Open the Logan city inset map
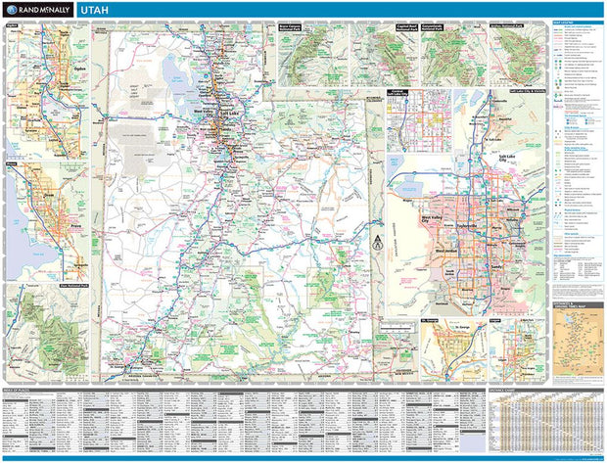 tap(518, 350)
